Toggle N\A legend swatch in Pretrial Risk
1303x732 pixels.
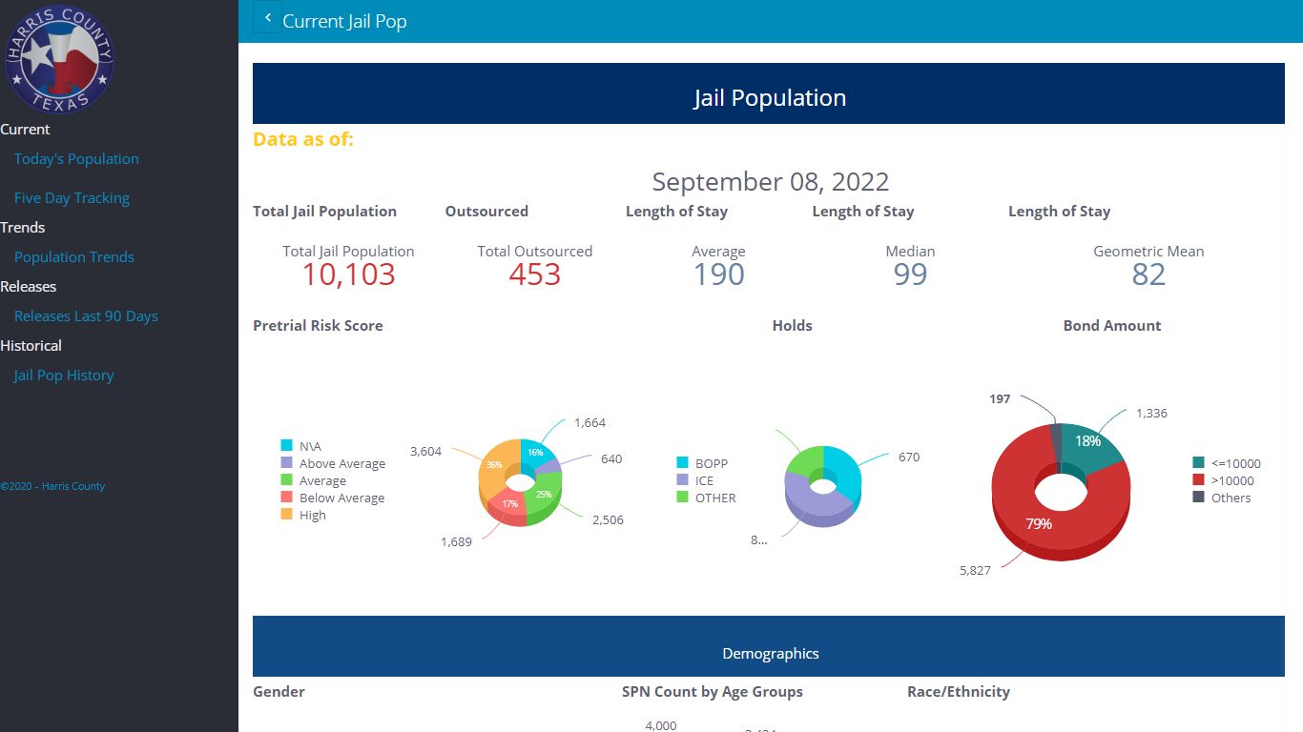(x=286, y=446)
